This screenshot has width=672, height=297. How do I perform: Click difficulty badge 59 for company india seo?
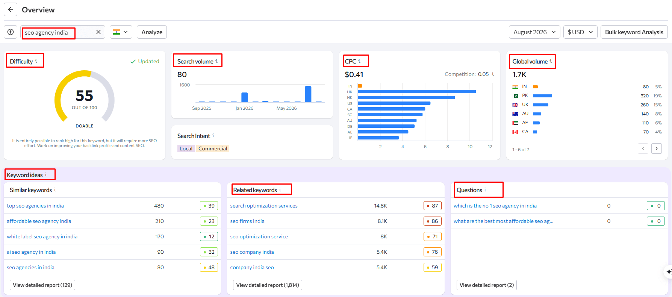433,267
